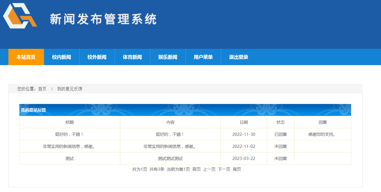Go to 上一页 in pagination
381x192 pixels.
coord(209,169)
